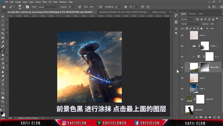
Task: Open the brush settings panel toggle icon
Action: click(x=27, y=7)
